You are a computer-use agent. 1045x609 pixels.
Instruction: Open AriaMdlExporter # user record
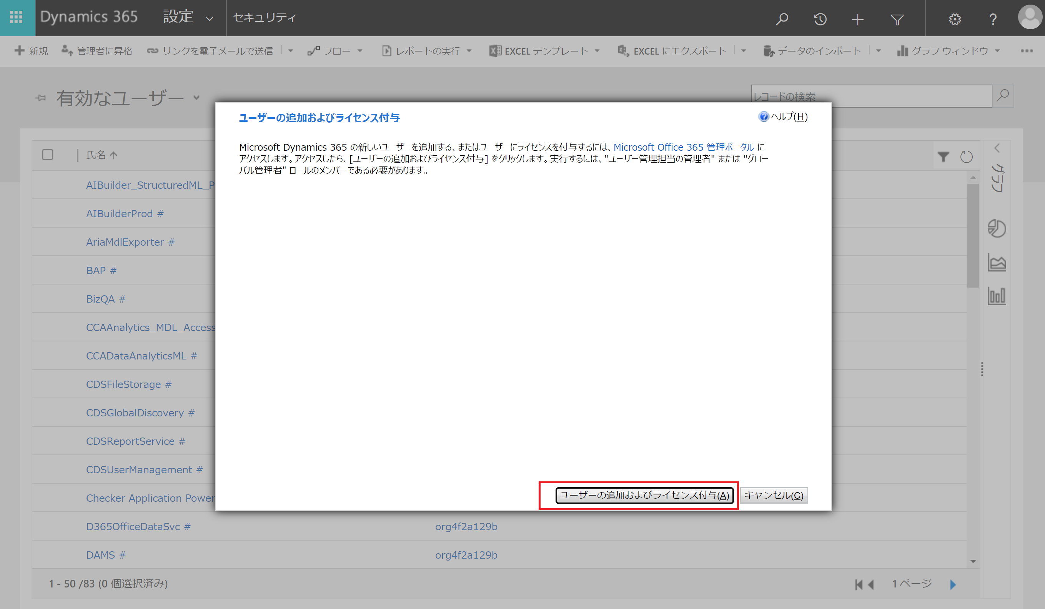pyautogui.click(x=130, y=242)
